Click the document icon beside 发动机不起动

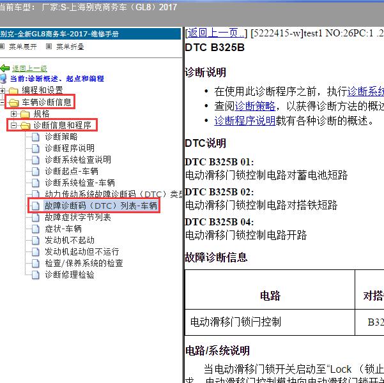click(x=36, y=241)
